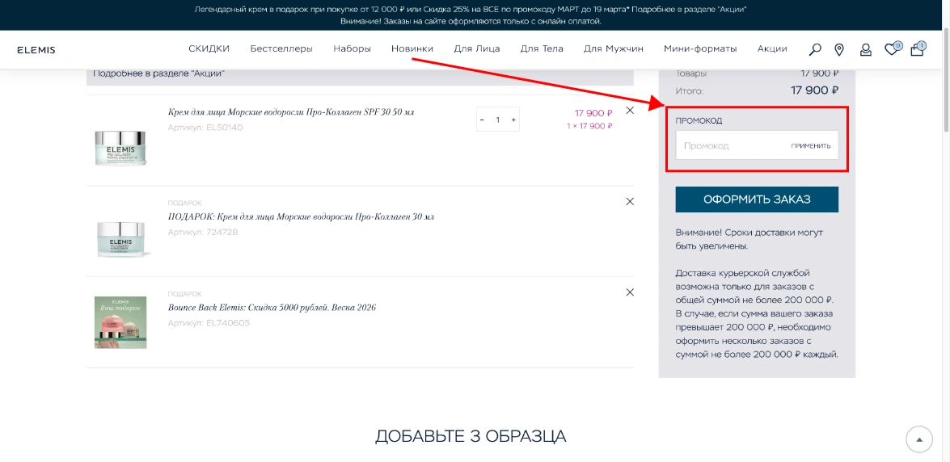Image resolution: width=950 pixels, height=462 pixels.
Task: Open the search magnifier icon
Action: (x=816, y=49)
